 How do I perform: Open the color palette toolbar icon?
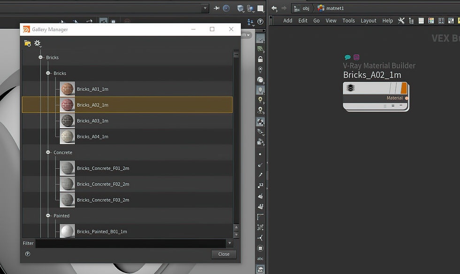coord(431,21)
